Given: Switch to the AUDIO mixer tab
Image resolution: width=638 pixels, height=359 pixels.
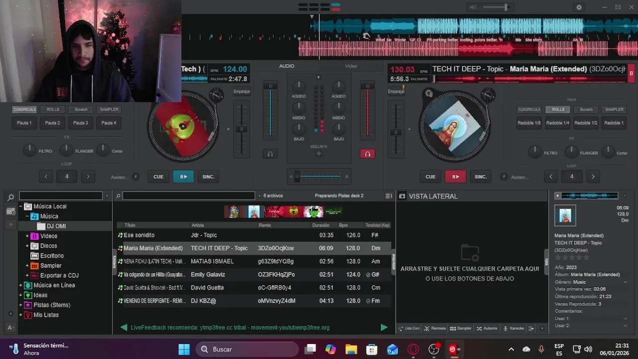Looking at the screenshot, I should coord(287,66).
